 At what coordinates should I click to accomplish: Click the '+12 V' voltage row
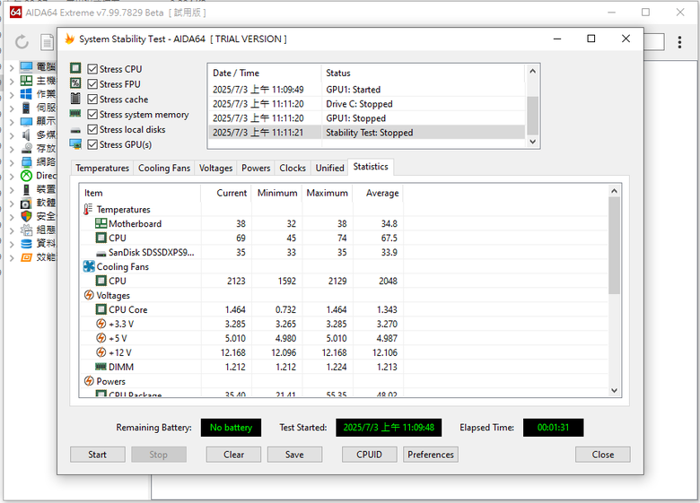[x=344, y=352]
